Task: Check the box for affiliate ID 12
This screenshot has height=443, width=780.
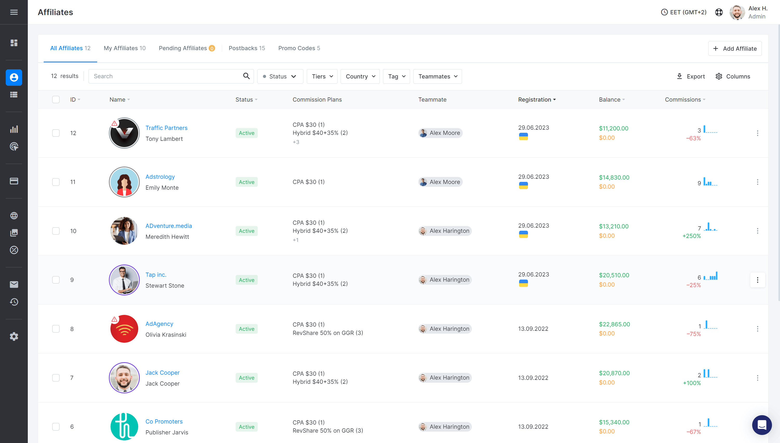Action: point(56,133)
